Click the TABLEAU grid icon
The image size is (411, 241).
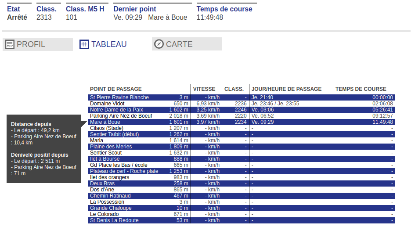click(x=84, y=44)
